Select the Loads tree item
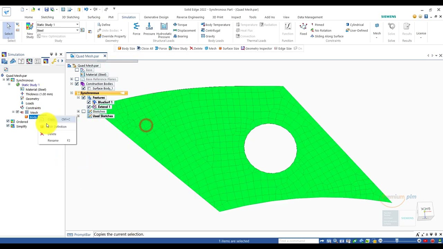This screenshot has height=249, width=443. [x=30, y=103]
